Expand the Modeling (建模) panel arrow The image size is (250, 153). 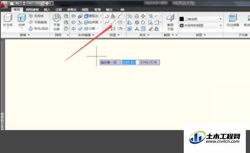click(x=29, y=35)
